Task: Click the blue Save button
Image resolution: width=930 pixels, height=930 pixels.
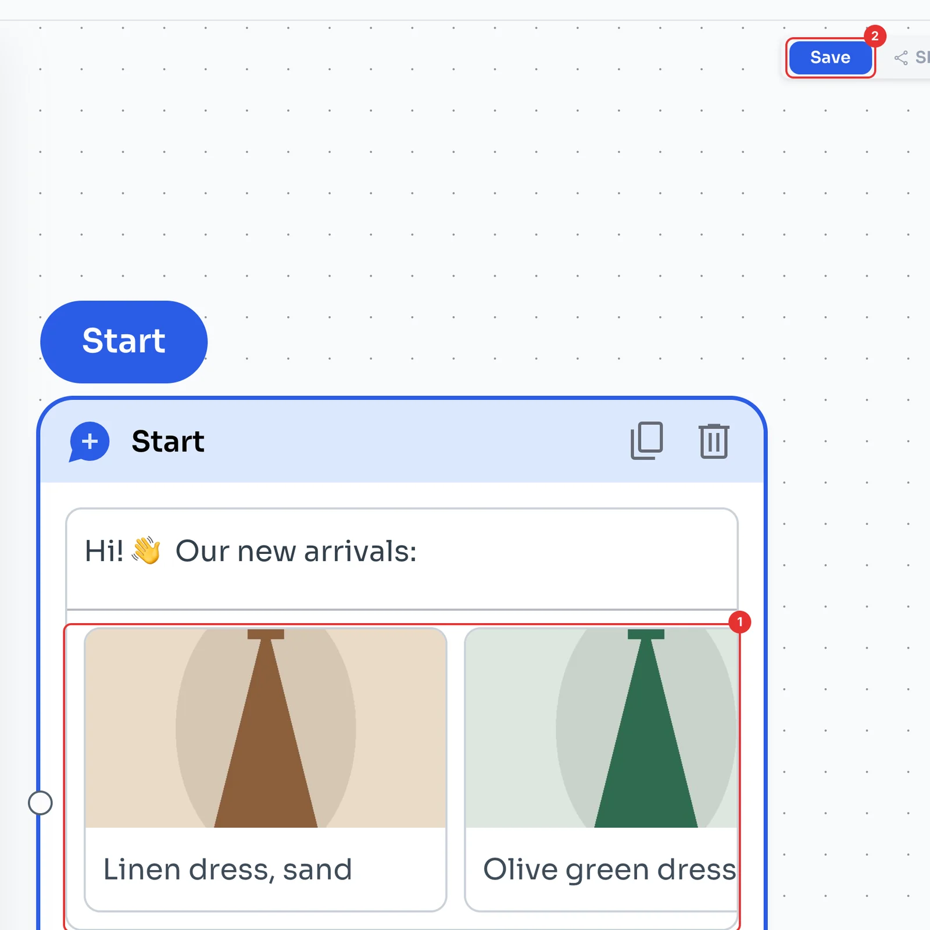Action: pos(830,58)
